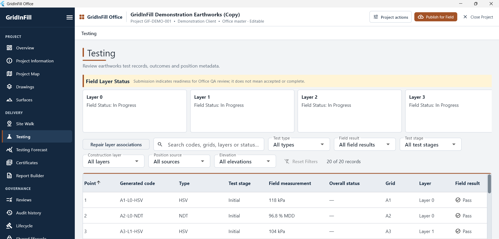The width and height of the screenshot is (499, 239).
Task: Click the Site Walk location pin icon
Action: tap(9, 124)
